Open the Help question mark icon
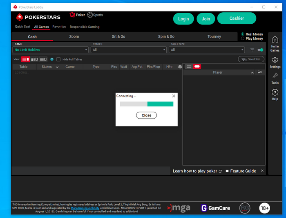Viewport: 286px width, 218px height. click(275, 95)
